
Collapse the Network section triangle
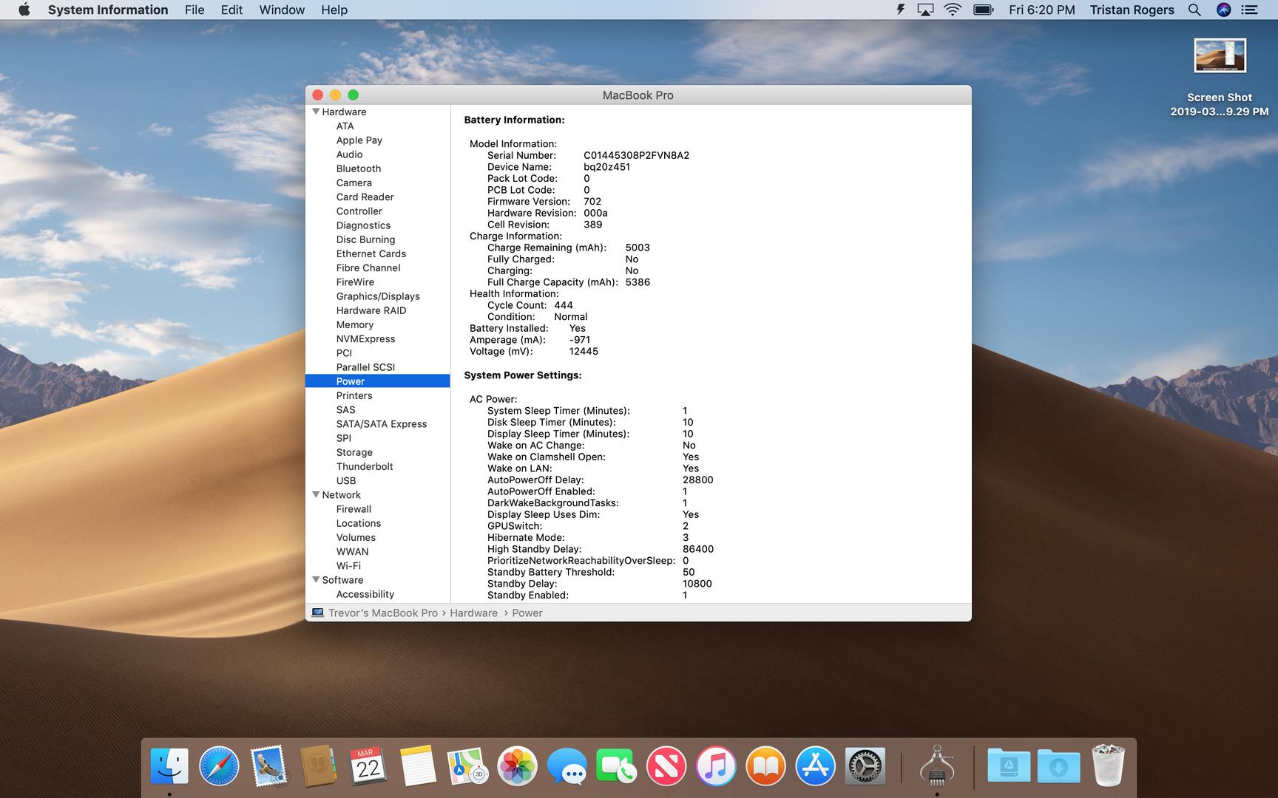(x=316, y=494)
